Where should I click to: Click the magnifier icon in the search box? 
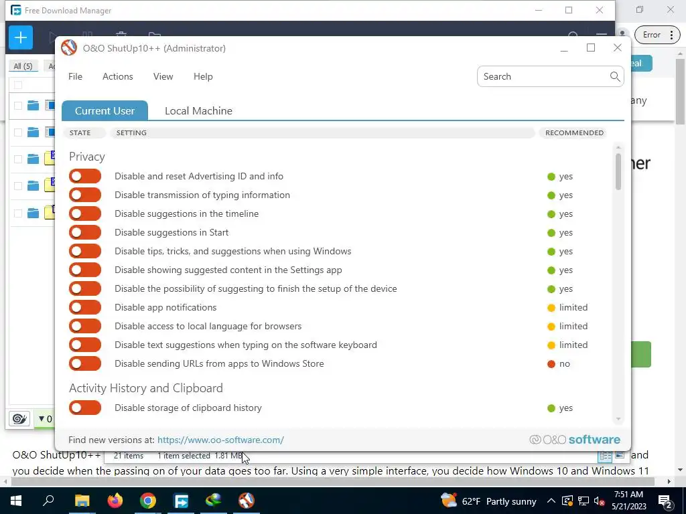(x=615, y=76)
